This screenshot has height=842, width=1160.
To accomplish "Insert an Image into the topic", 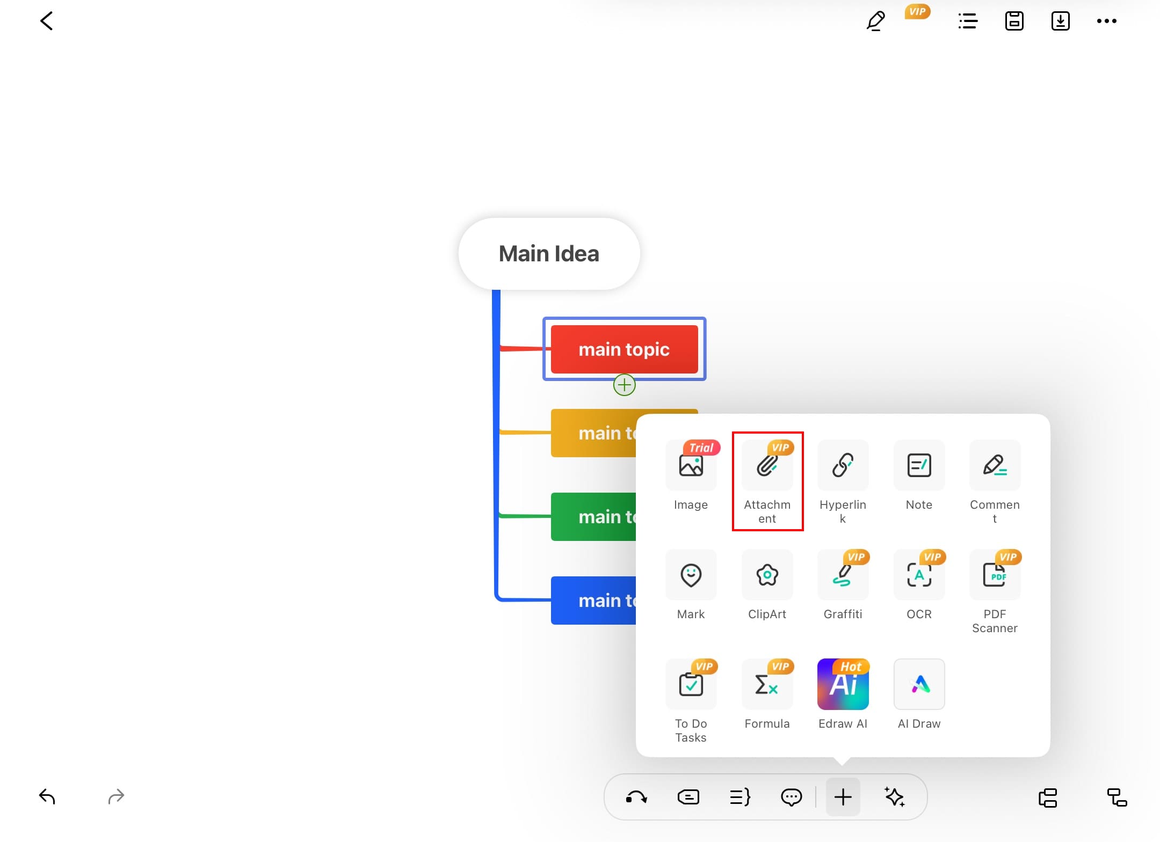I will point(691,466).
